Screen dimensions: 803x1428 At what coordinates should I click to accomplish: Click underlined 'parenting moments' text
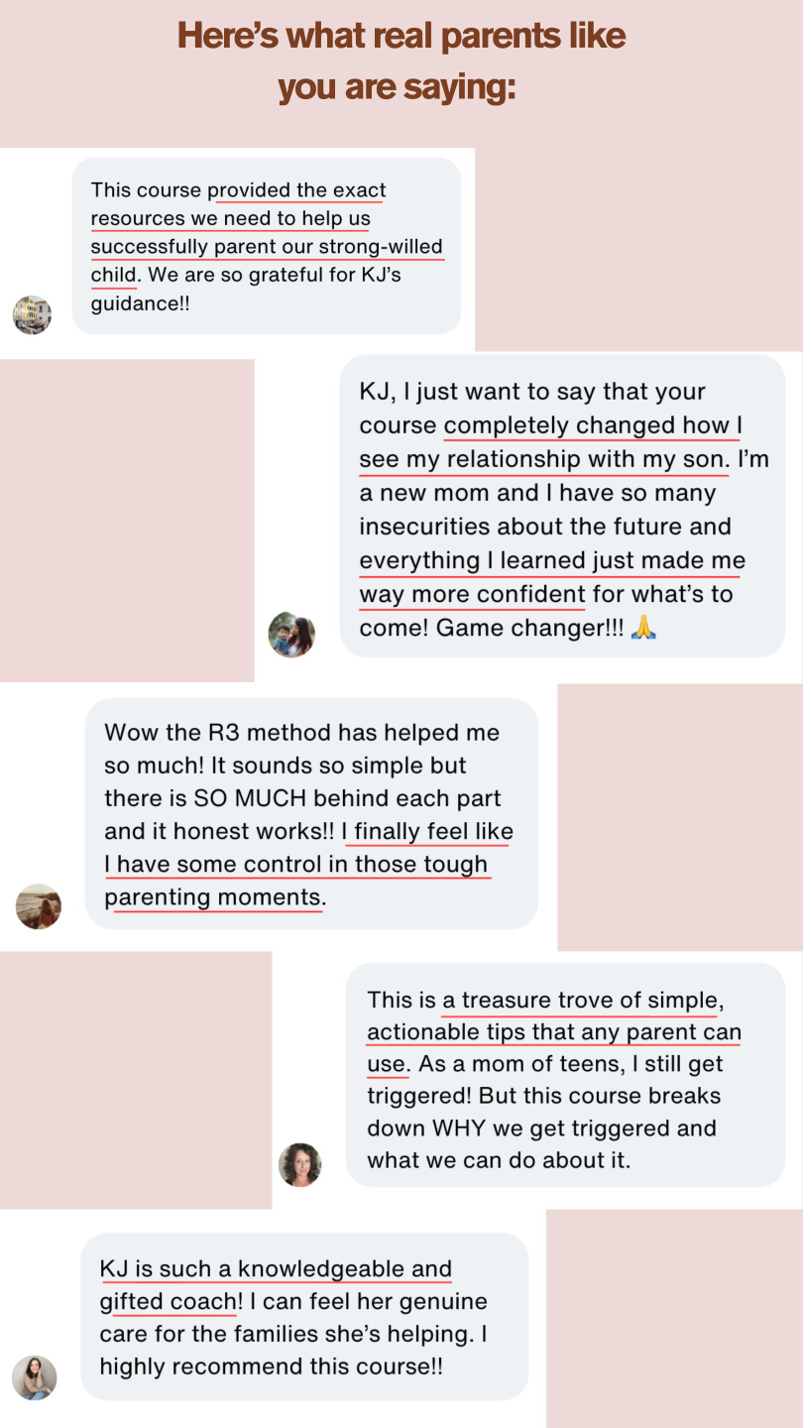pos(213,897)
